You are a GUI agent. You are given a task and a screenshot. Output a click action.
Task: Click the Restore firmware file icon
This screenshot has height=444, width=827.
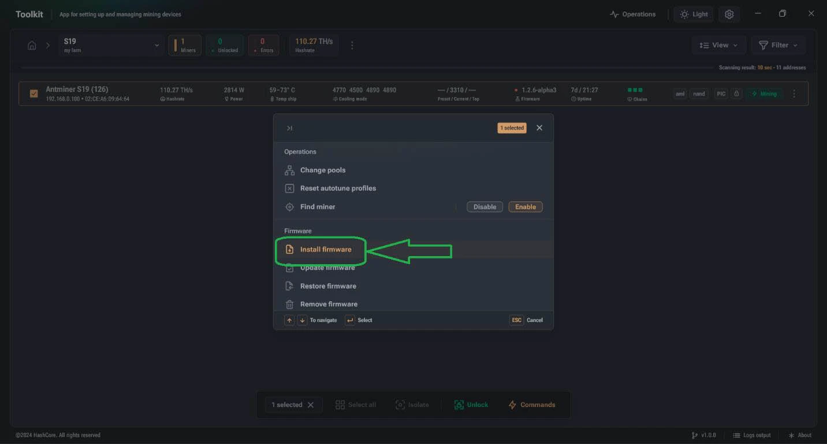coord(290,286)
